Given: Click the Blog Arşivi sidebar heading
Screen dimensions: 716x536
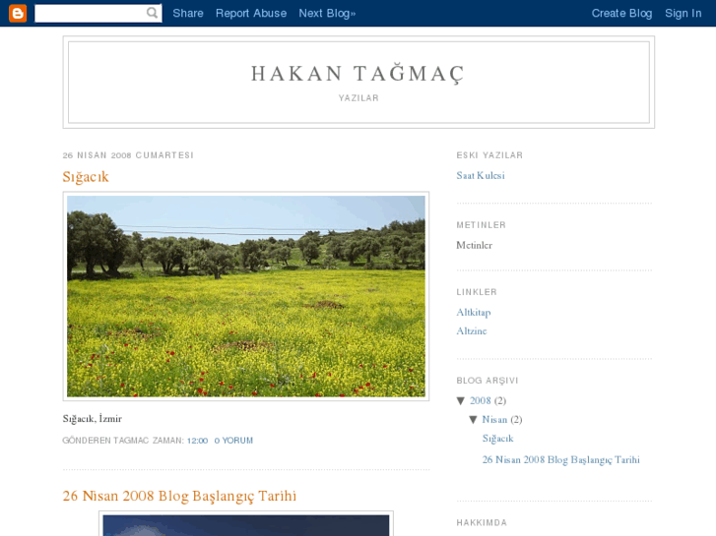Looking at the screenshot, I should (x=488, y=381).
